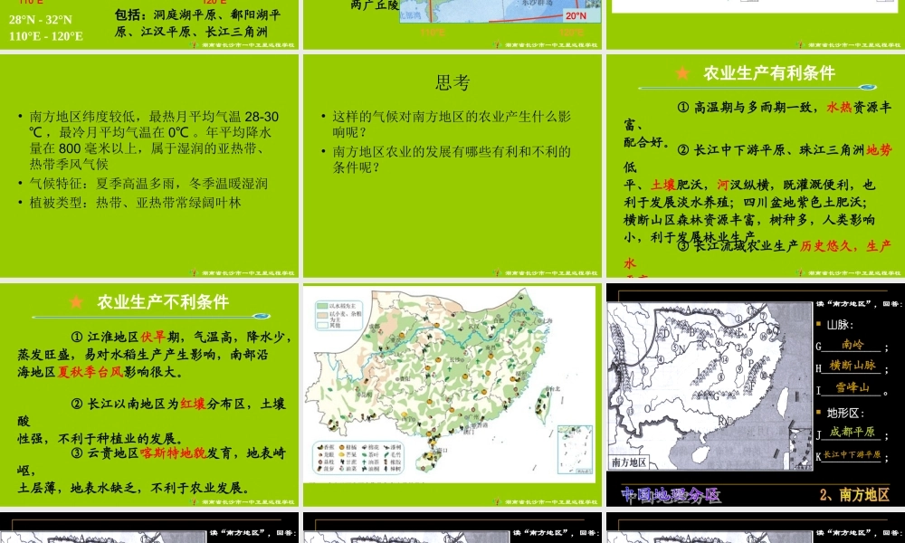Screen dimensions: 905x543
Task: Click answer 长江中下游平原 on line K
Action: click(852, 454)
